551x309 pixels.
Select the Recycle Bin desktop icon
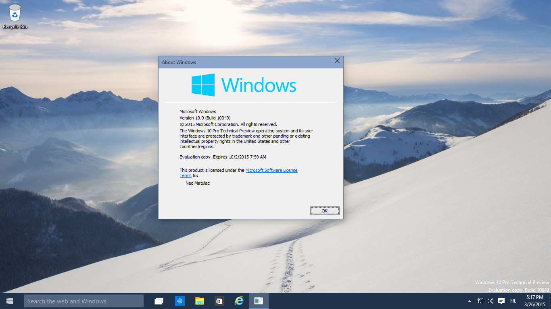coord(15,16)
